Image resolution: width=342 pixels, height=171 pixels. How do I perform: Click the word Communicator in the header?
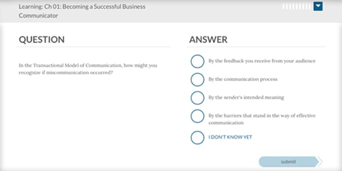tap(38, 16)
